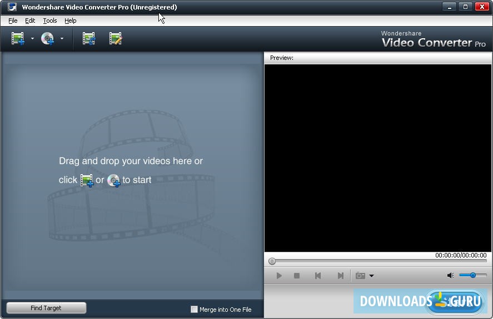Click the Add Video Files toolbar icon
The image size is (493, 319).
coord(18,39)
